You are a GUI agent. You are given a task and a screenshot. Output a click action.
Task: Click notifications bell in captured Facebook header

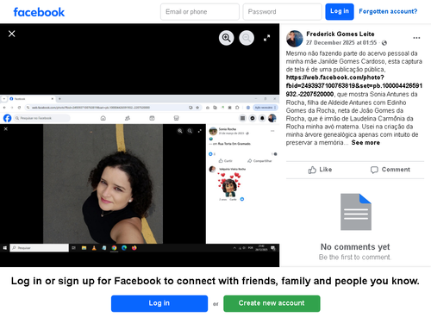[x=262, y=118]
